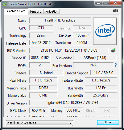Image resolution: width=124 pixels, height=130 pixels.
Task: Click the Intel logo image
Action: 105,31
